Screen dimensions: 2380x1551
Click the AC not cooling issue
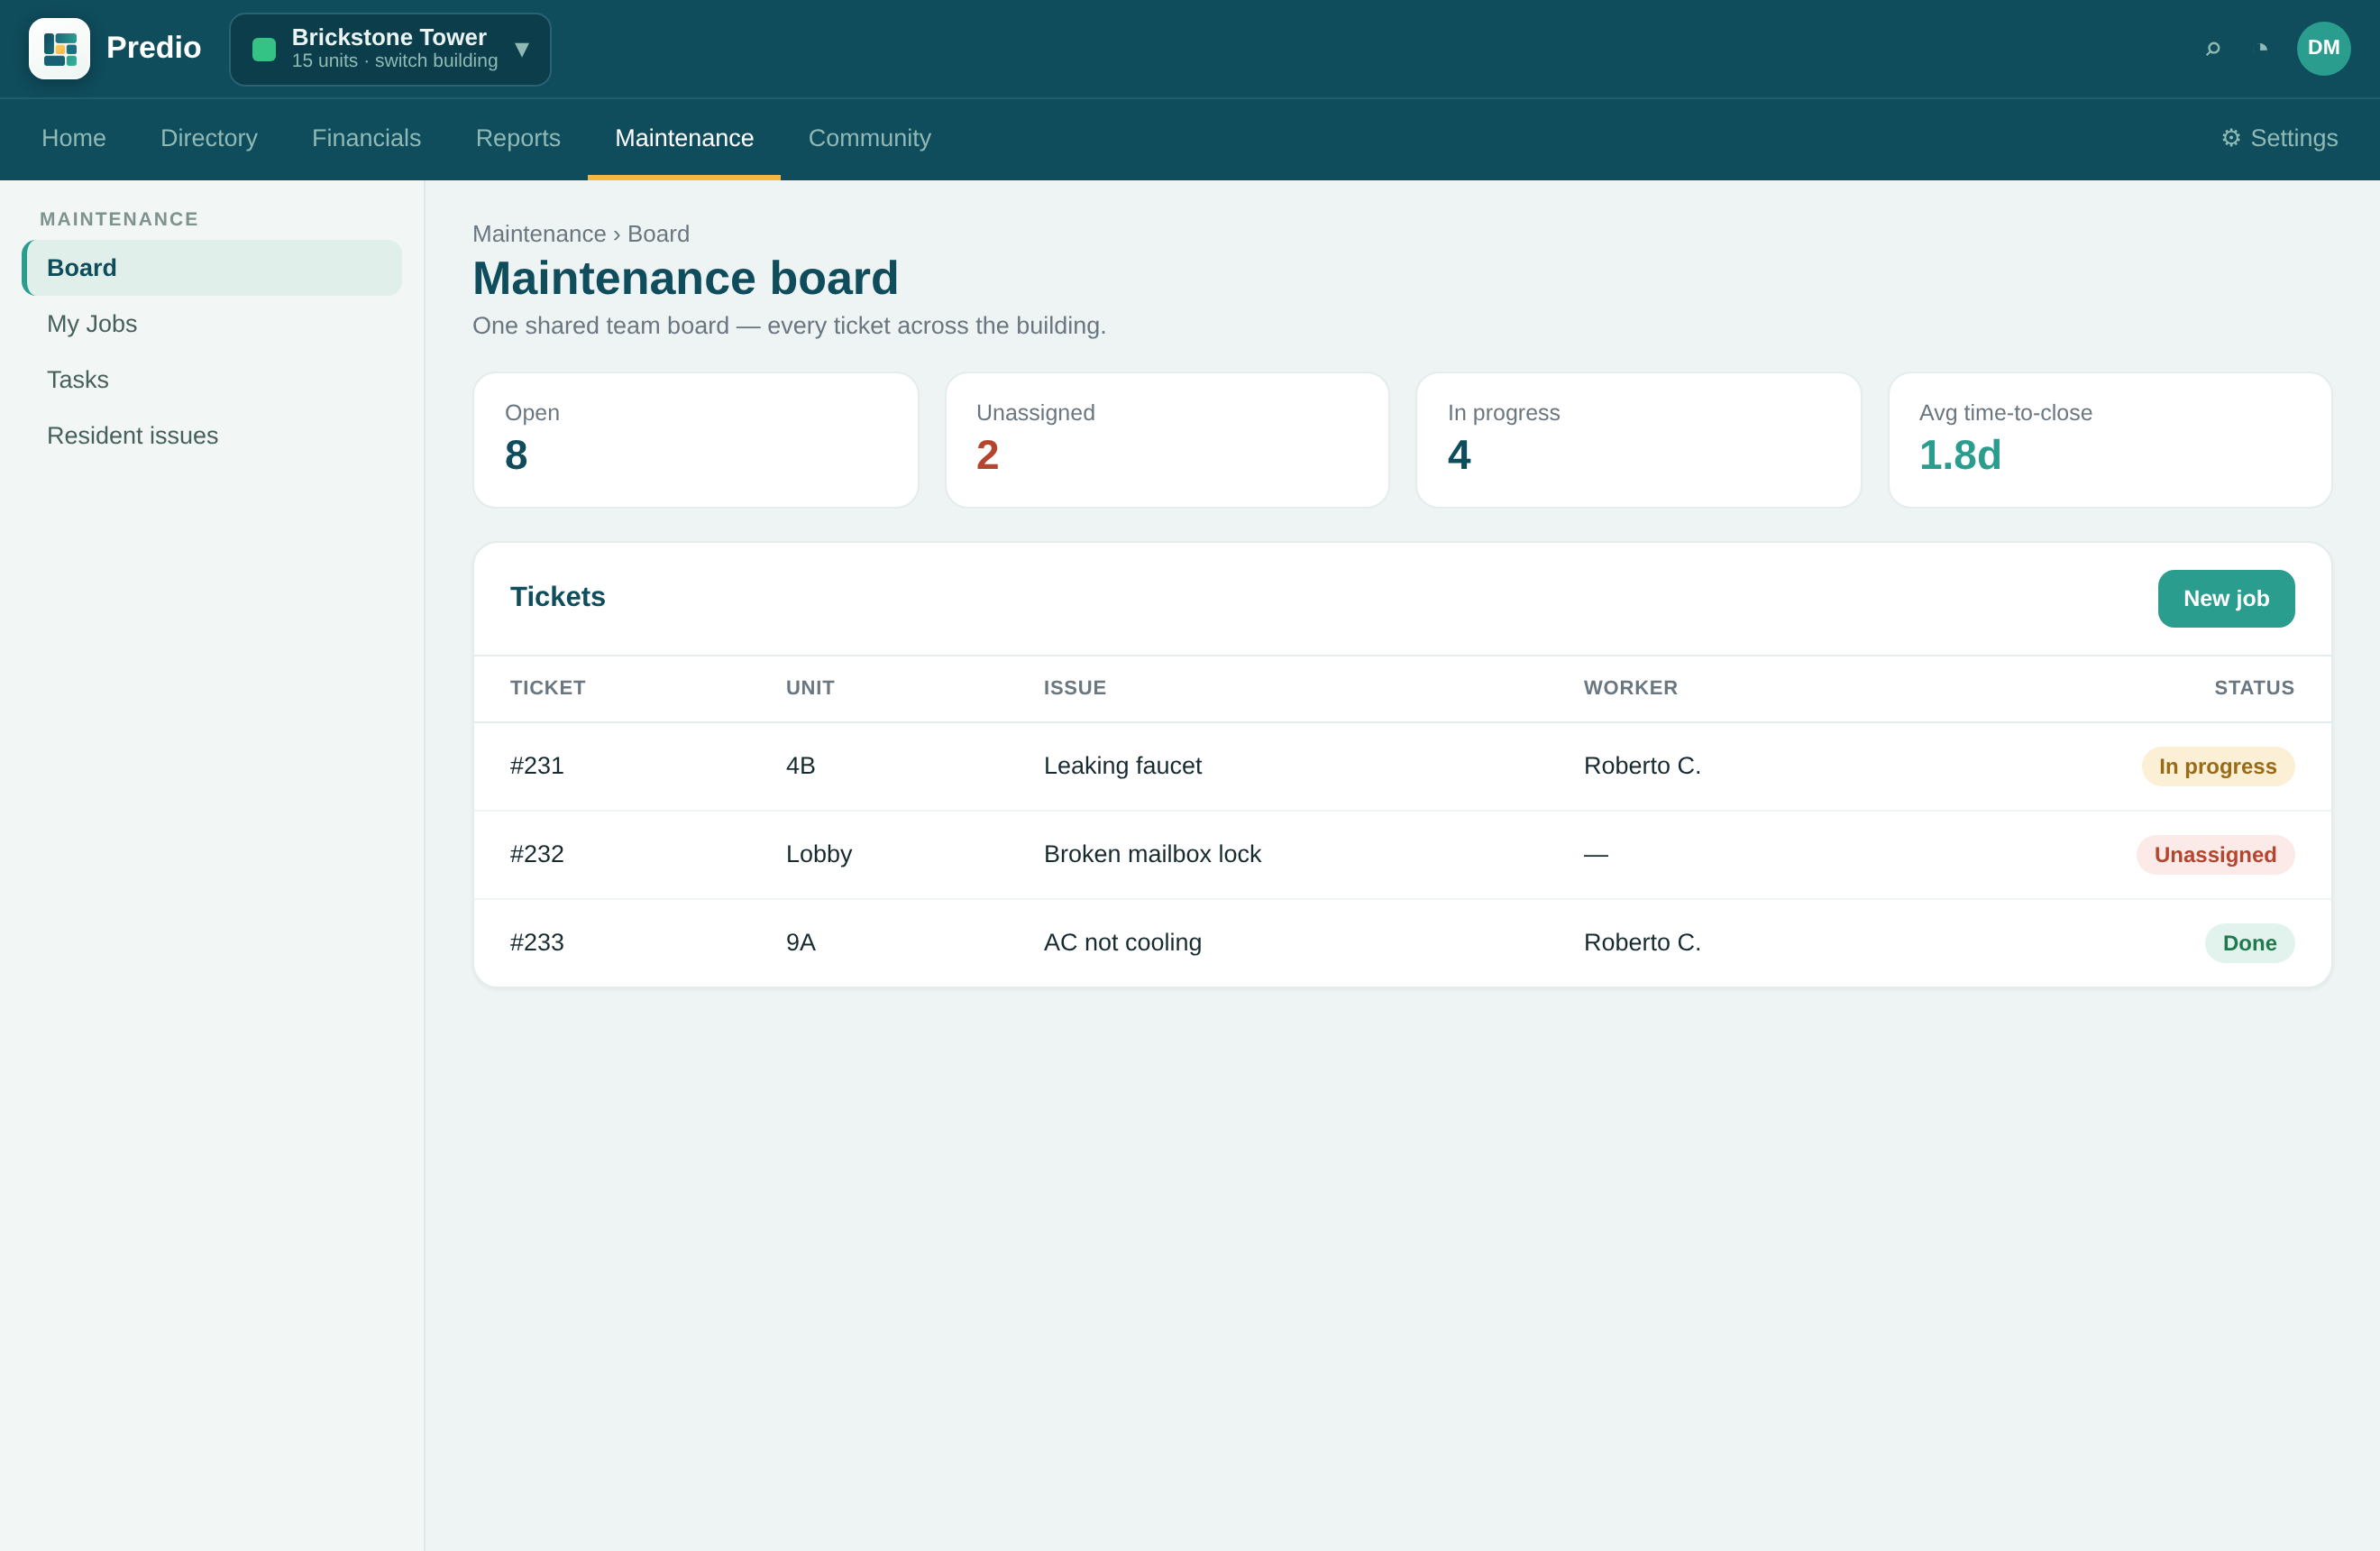click(x=1123, y=943)
